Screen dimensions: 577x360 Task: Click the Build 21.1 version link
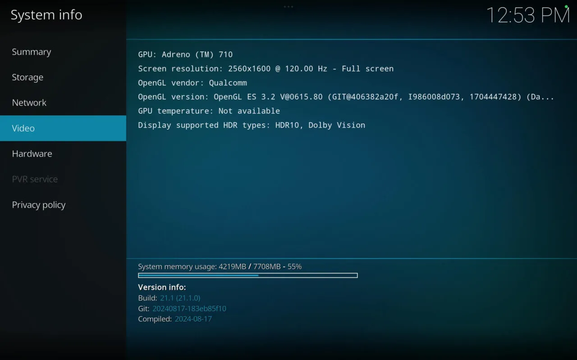(180, 298)
